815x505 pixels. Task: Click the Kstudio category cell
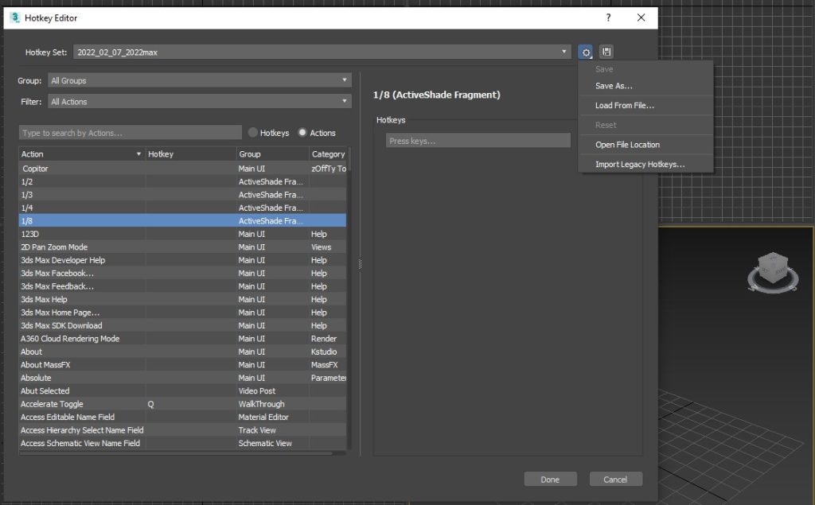point(328,352)
